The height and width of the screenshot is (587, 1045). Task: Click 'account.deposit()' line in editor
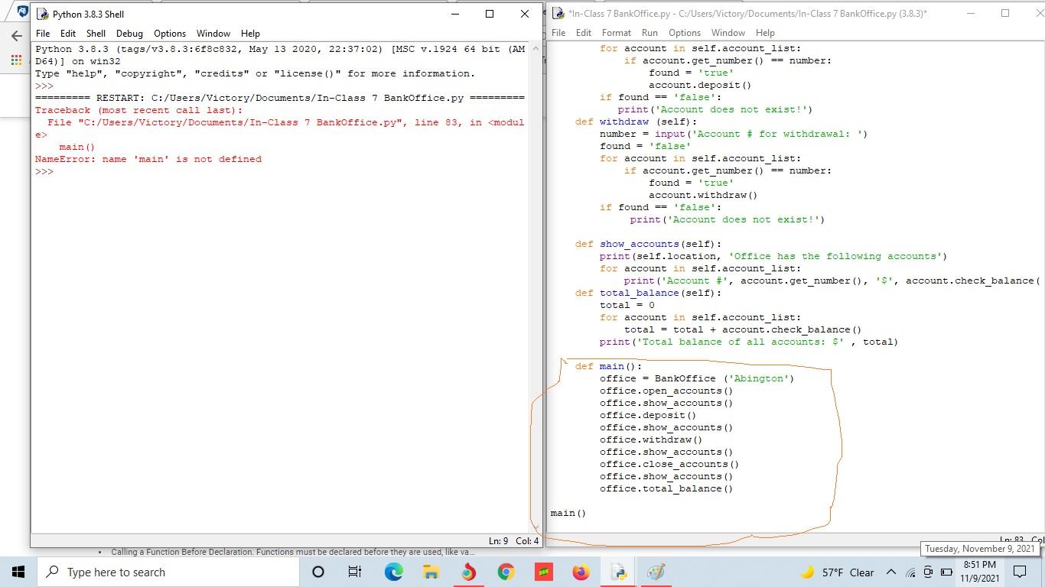(x=700, y=85)
